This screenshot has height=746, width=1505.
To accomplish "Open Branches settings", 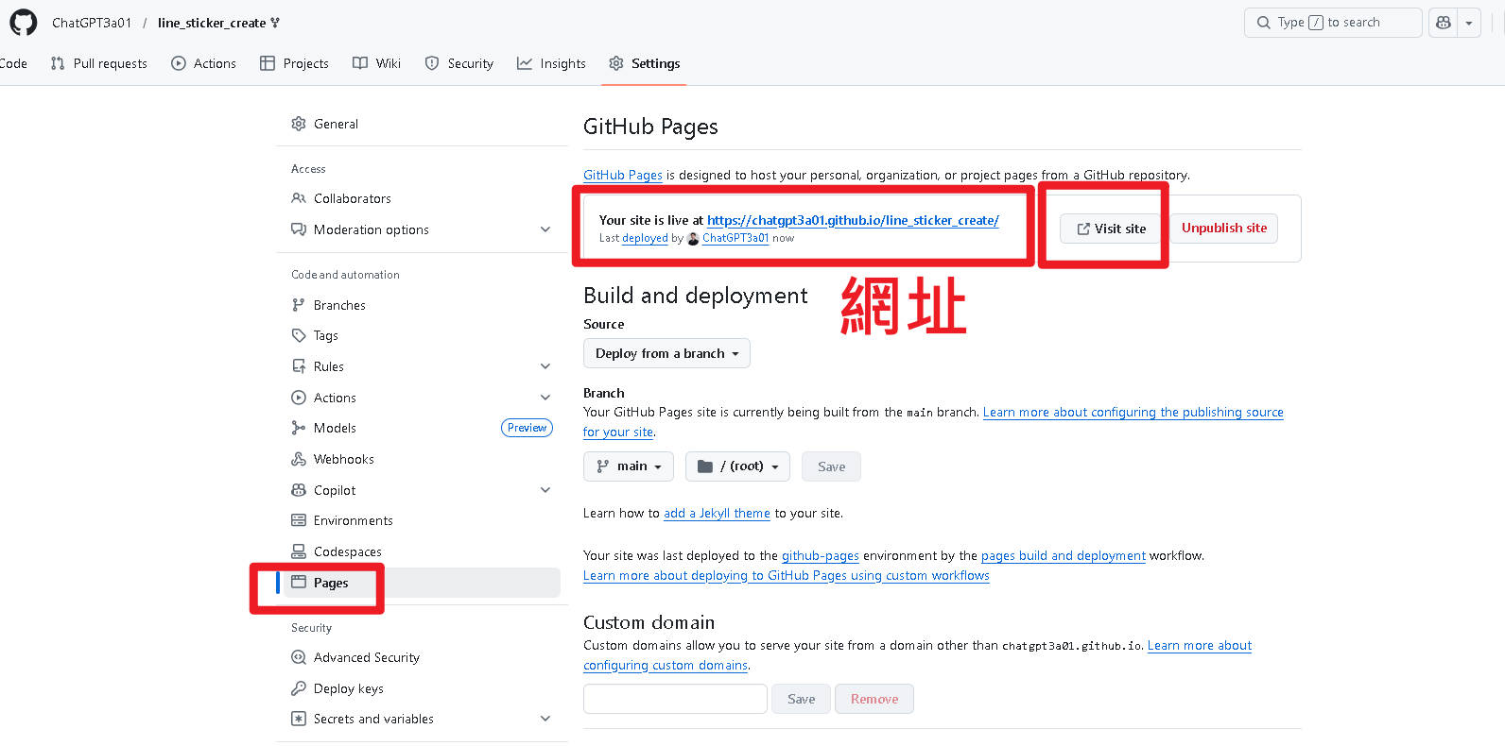I will click(422, 305).
